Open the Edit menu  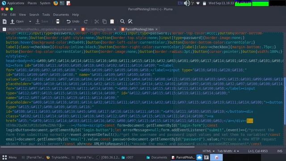(x=13, y=15)
